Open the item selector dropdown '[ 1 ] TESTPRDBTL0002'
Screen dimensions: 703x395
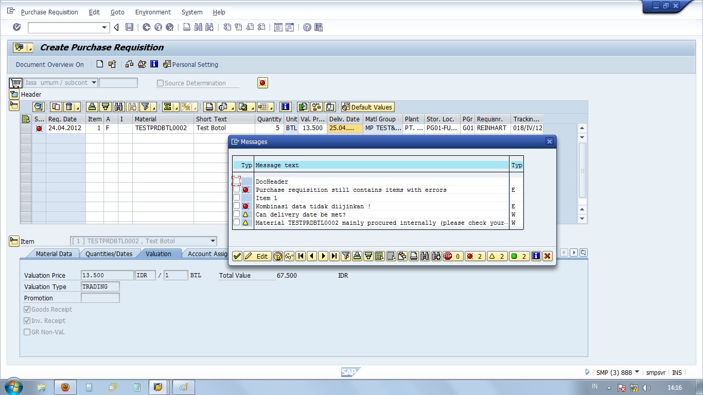click(213, 241)
